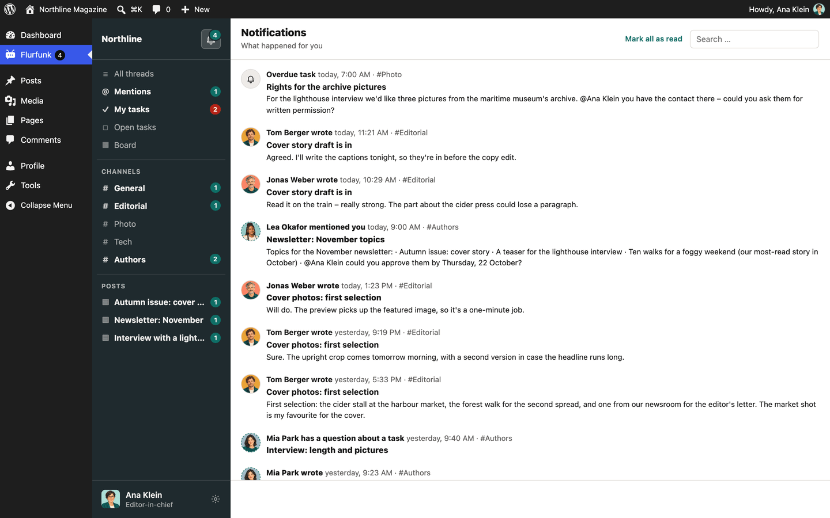Open the Rights for the archive pictures notification
Viewport: 830px width, 518px height.
click(530, 92)
